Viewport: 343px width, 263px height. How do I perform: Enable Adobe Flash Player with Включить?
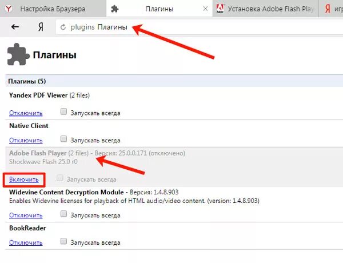[x=24, y=180]
